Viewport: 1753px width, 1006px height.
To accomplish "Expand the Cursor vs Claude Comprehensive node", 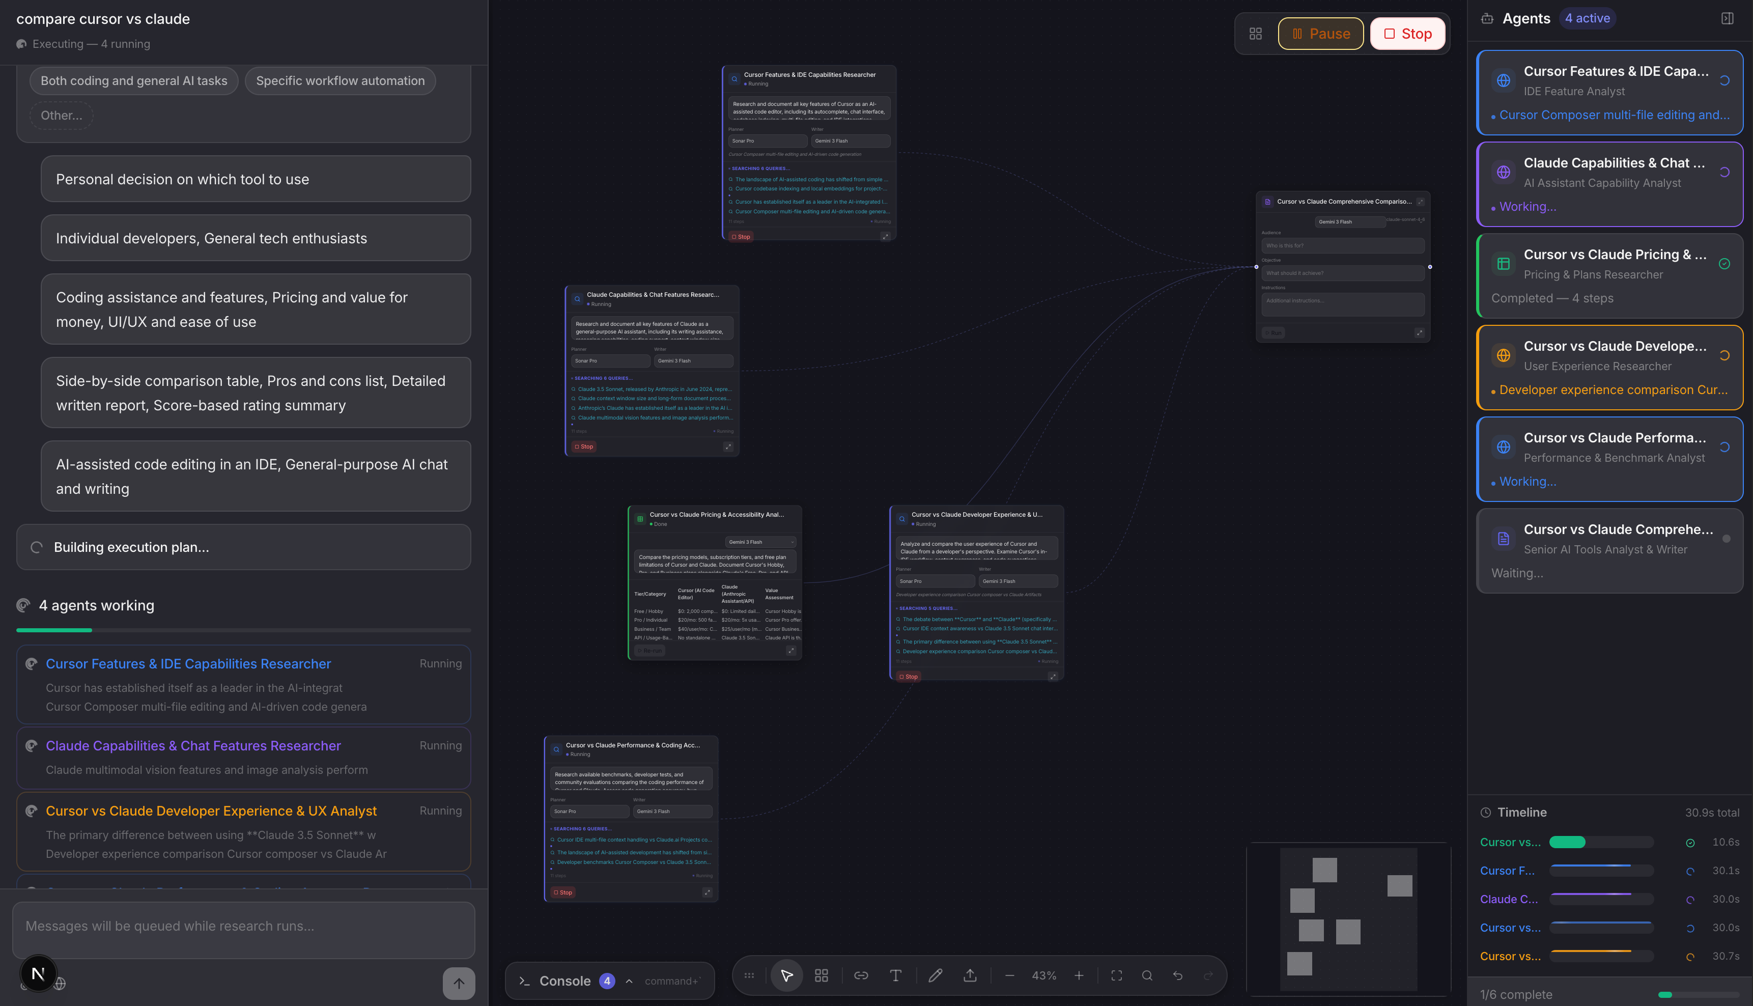I will tap(1420, 202).
